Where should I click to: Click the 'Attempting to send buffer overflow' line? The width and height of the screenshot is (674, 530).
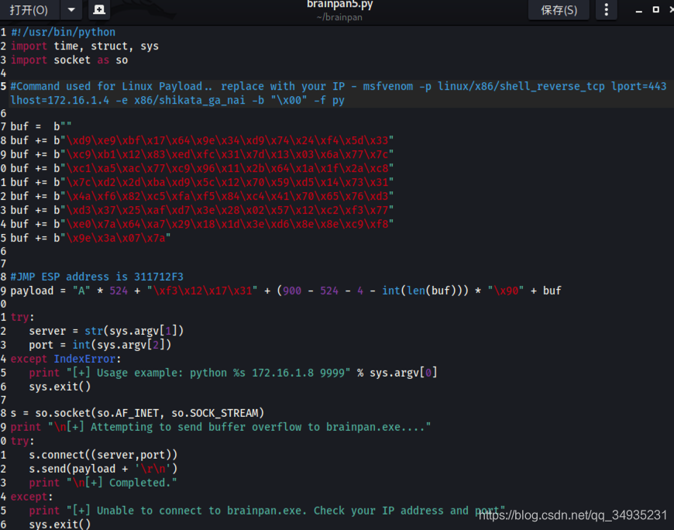tap(221, 427)
